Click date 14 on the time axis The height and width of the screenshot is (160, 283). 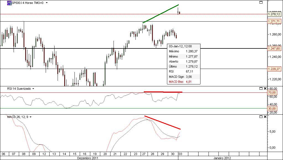(64, 154)
